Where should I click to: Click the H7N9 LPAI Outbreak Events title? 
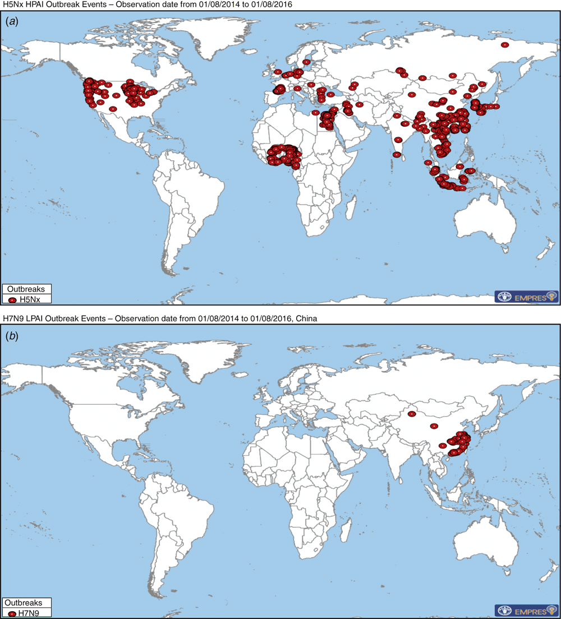[160, 318]
